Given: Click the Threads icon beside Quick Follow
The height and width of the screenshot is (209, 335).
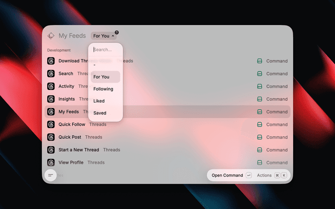Looking at the screenshot, I should click(51, 124).
